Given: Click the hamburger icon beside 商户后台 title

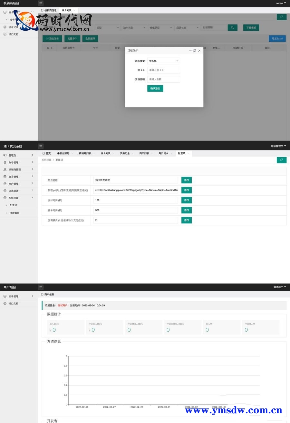Looking at the screenshot, I should [x=41, y=287].
